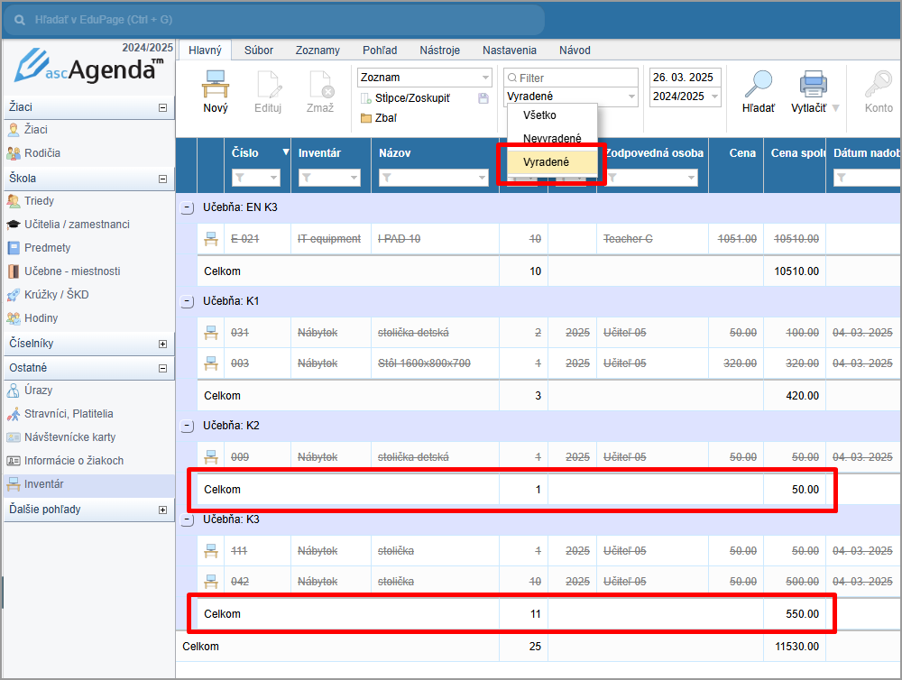Viewport: 902px width, 680px height.
Task: Collapse the Učebňa: EN K3 group
Action: tap(187, 207)
